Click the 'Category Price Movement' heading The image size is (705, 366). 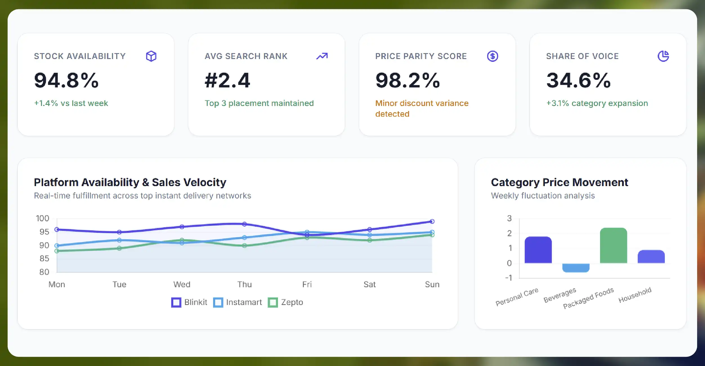[x=559, y=182]
